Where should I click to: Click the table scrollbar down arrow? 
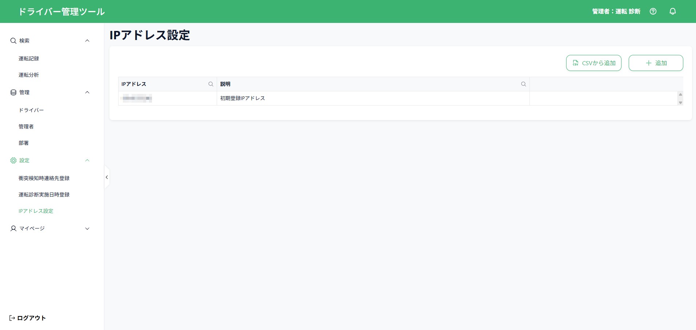click(680, 103)
